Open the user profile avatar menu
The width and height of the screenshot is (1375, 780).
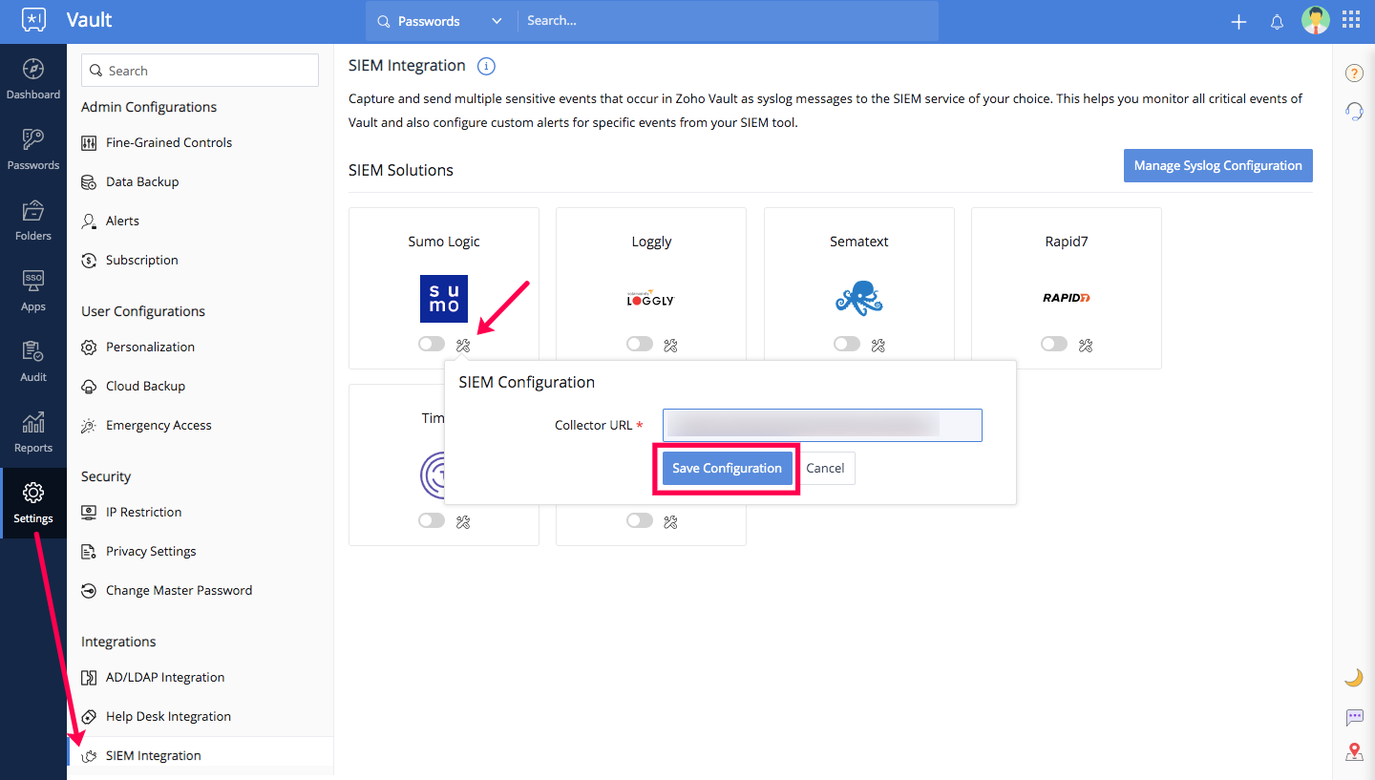click(1315, 21)
